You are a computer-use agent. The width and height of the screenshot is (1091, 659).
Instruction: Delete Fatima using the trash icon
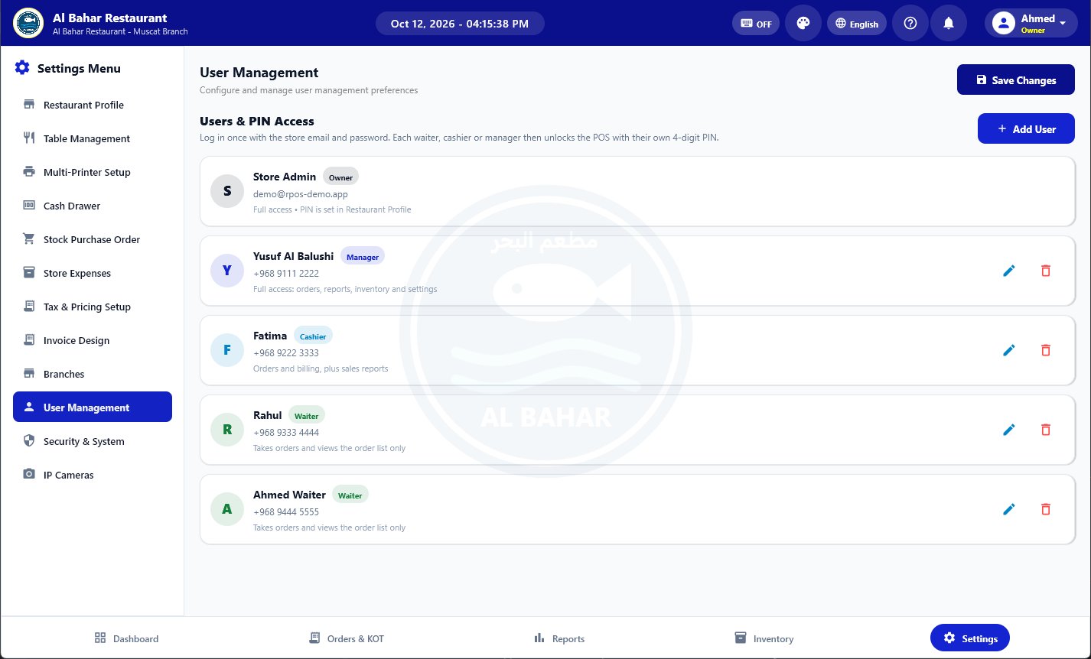coord(1046,350)
